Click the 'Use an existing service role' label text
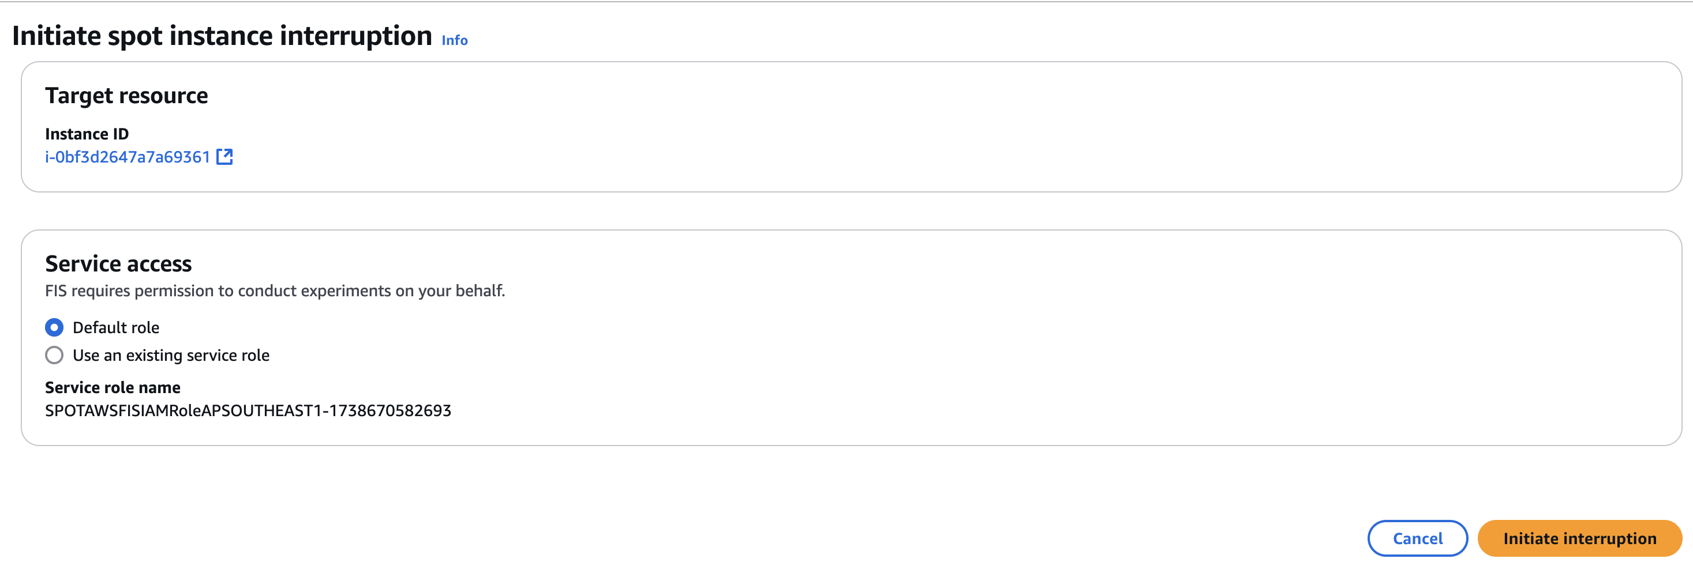1693x566 pixels. click(x=171, y=355)
